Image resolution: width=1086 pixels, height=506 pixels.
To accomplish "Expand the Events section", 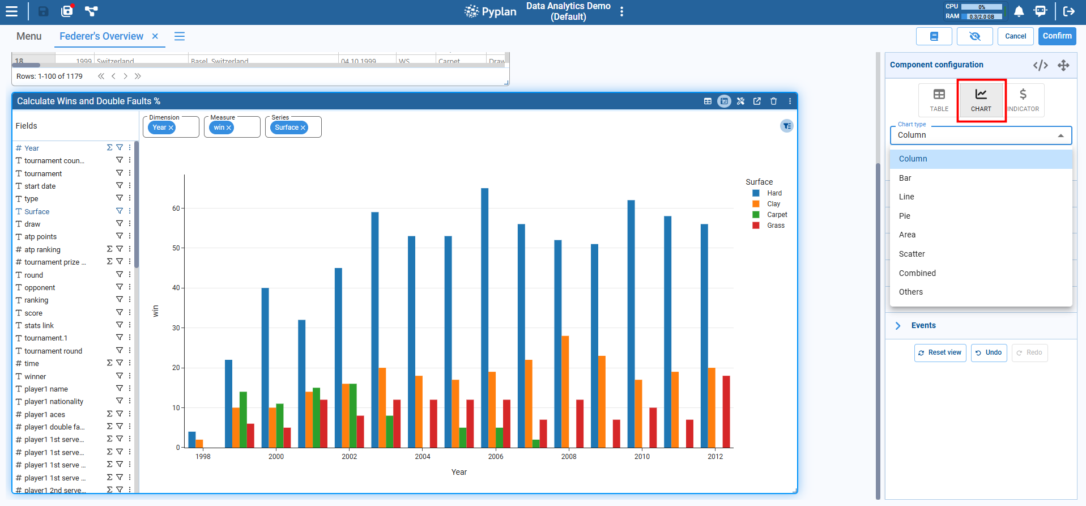I will coord(898,326).
